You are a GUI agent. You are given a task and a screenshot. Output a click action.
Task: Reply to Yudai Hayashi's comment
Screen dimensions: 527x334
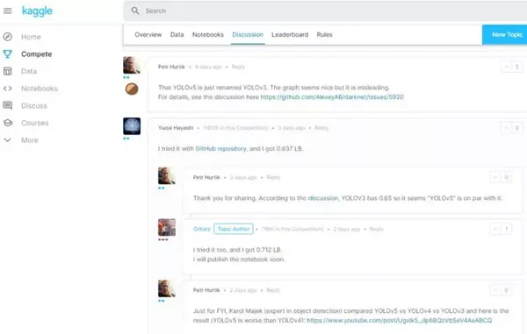[x=321, y=128]
